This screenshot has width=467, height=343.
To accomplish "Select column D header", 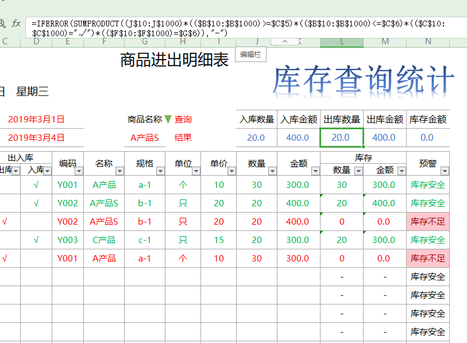I will click(x=36, y=42).
